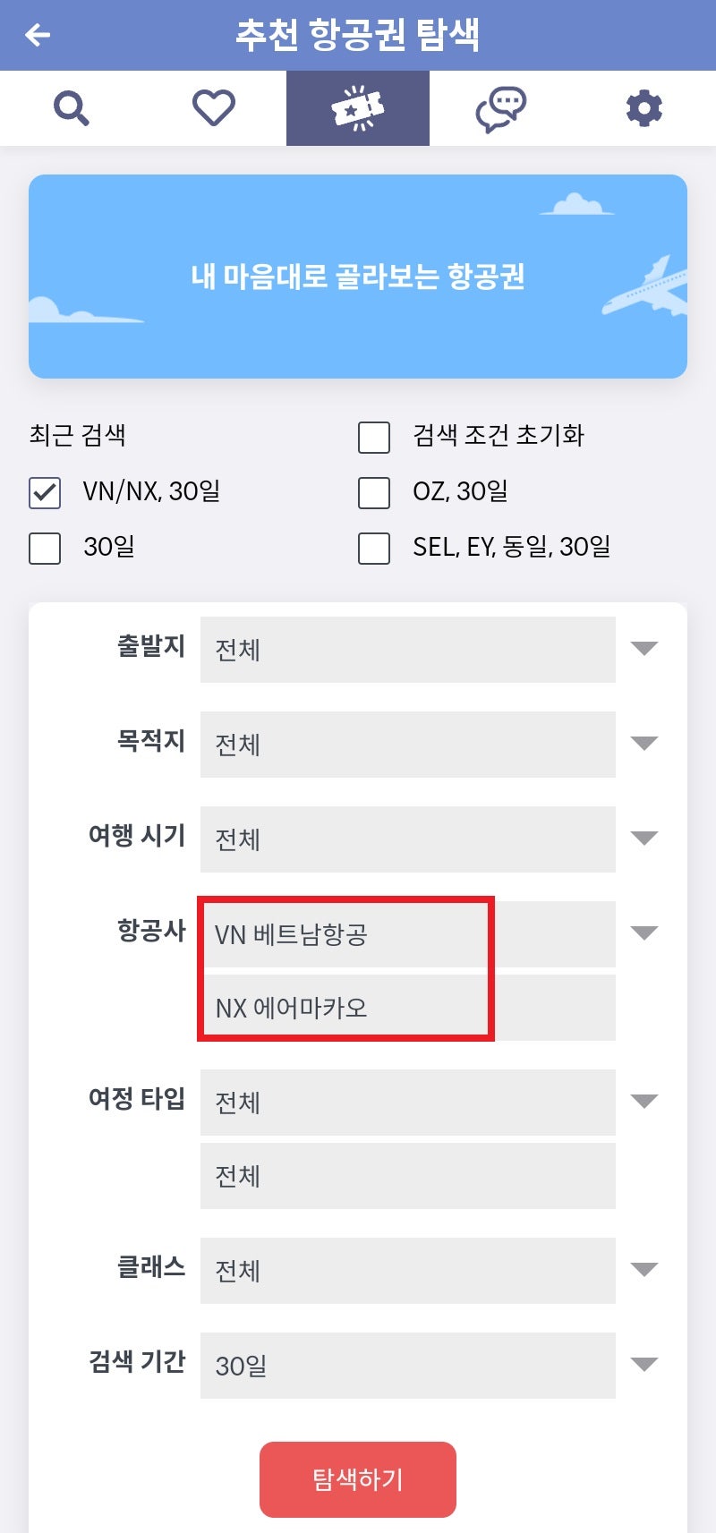Viewport: 716px width, 1533px height.
Task: Open the chat feedback icon
Action: (x=501, y=107)
